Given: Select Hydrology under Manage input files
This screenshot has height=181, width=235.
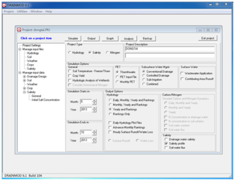Looking at the screenshot, I should point(33,53).
